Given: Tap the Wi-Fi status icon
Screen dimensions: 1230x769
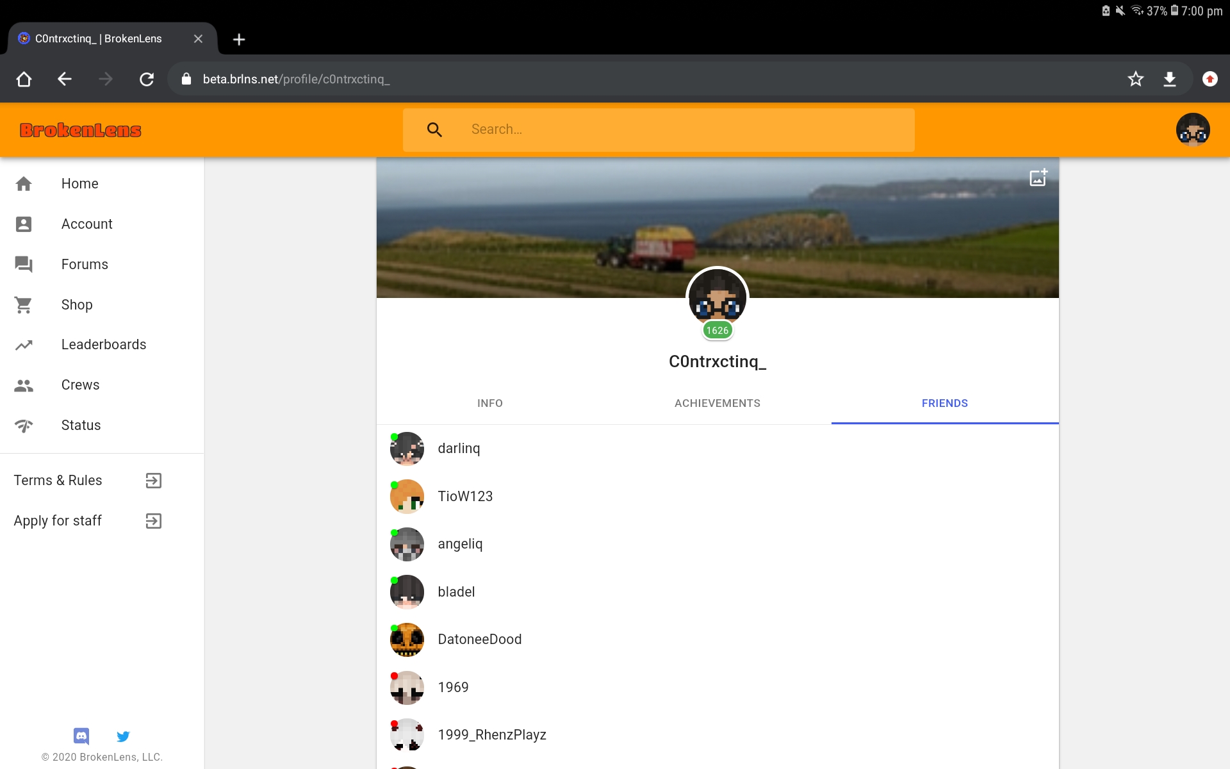Looking at the screenshot, I should tap(1137, 10).
